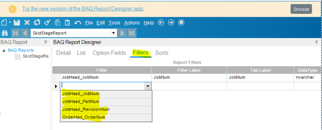Expand the SkidStageReport combo box dropdown
The width and height of the screenshot is (322, 130).
click(113, 33)
